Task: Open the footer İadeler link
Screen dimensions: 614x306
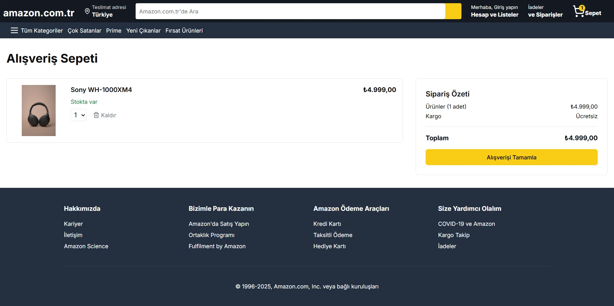Action: pos(447,246)
